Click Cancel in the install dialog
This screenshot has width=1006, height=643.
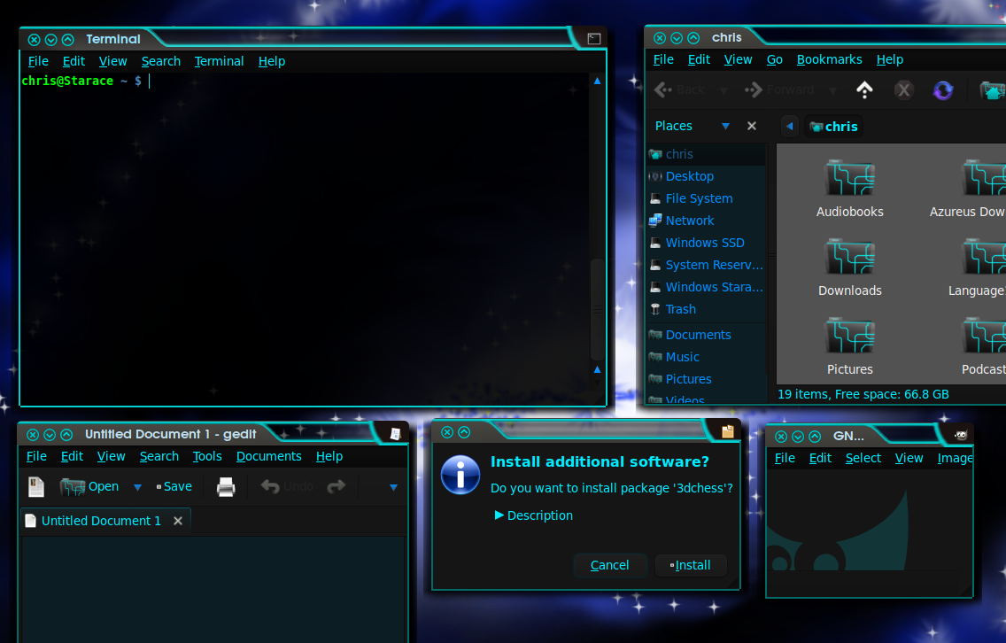pos(609,565)
